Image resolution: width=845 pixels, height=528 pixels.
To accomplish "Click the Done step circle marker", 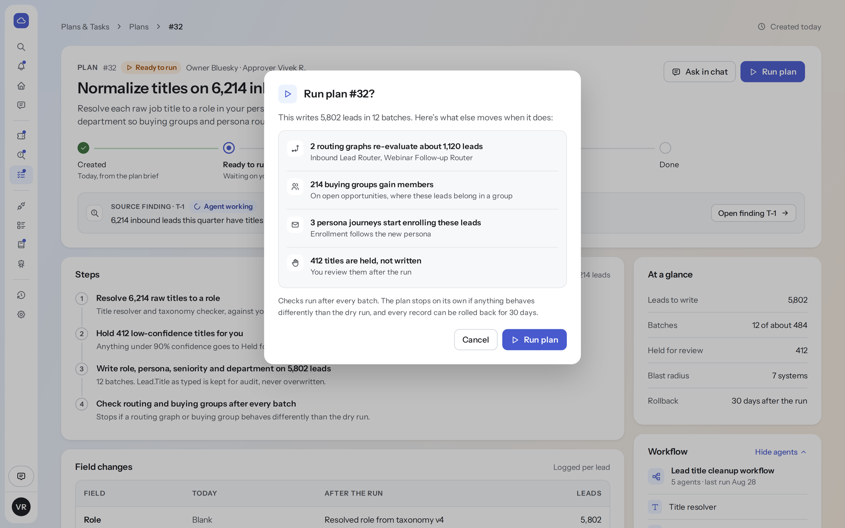I will (x=665, y=148).
